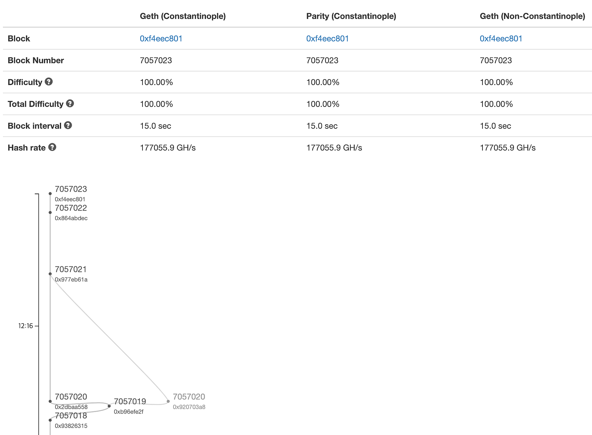
Task: Select Difficulty 100.00% under Geth (Non-Constantinople)
Action: (x=497, y=82)
